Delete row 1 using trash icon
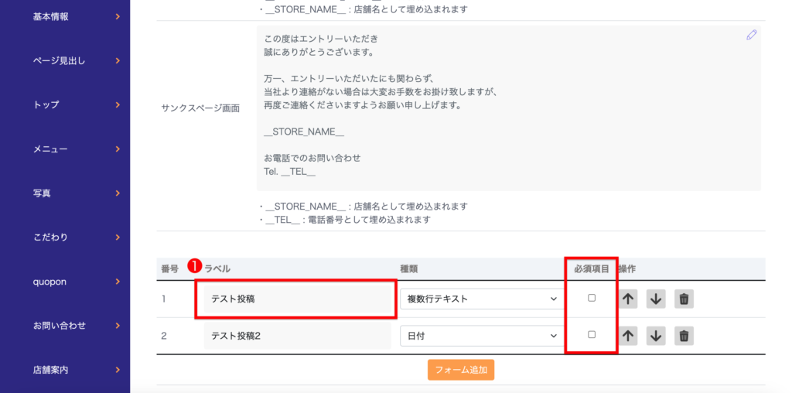Screen dimensions: 792x393 point(684,299)
